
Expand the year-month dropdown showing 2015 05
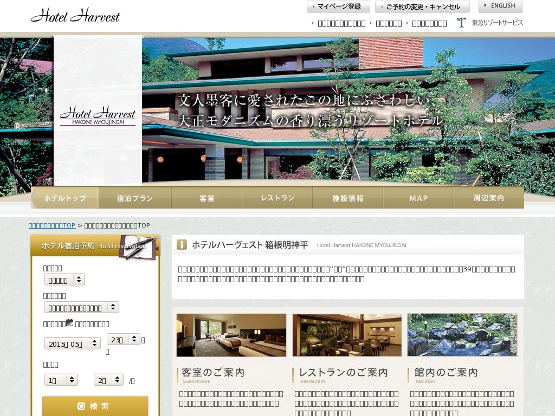tap(73, 343)
